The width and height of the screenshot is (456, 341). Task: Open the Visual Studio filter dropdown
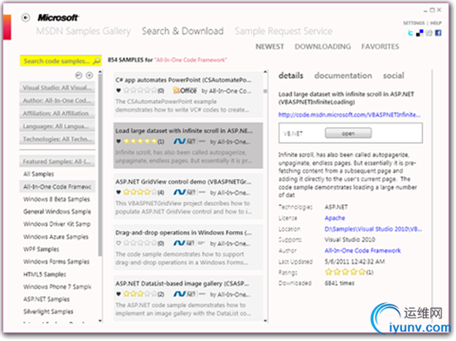tap(57, 88)
